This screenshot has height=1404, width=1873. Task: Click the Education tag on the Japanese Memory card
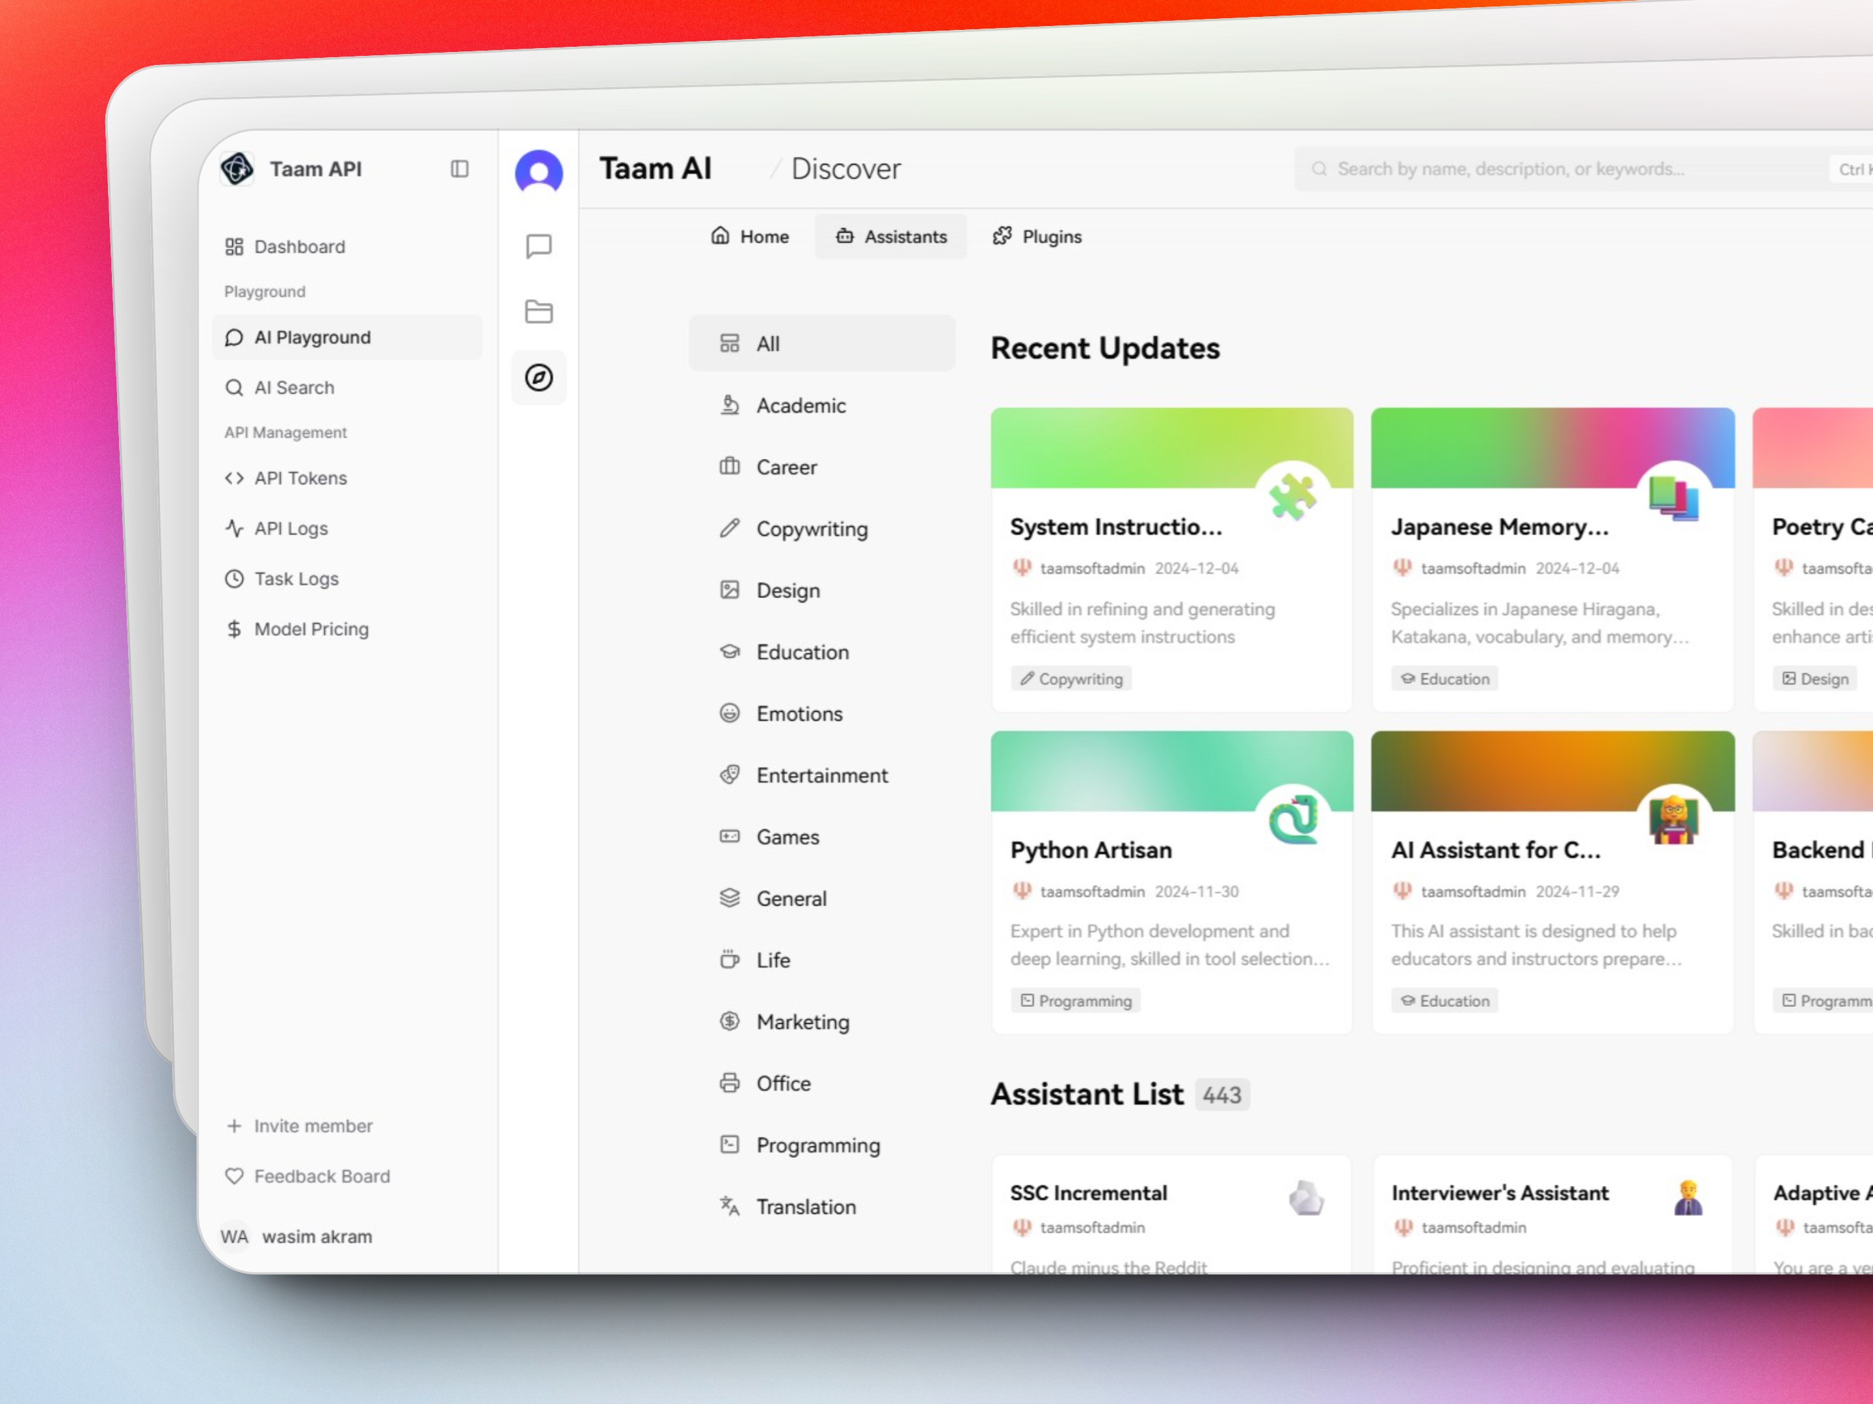click(1444, 679)
